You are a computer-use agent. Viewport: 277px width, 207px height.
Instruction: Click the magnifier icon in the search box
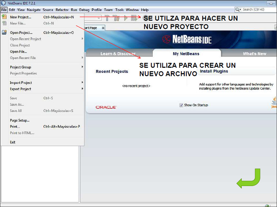pyautogui.click(x=237, y=9)
